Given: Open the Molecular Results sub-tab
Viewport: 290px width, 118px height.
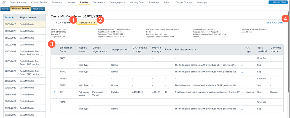Looking at the screenshot, I should point(21,9).
